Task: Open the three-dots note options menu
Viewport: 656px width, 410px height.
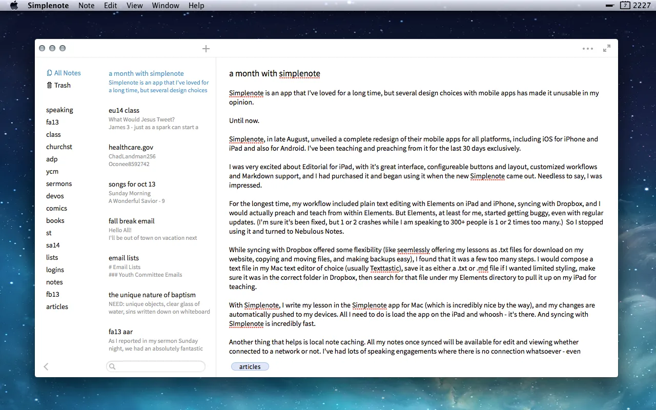Action: coord(588,49)
